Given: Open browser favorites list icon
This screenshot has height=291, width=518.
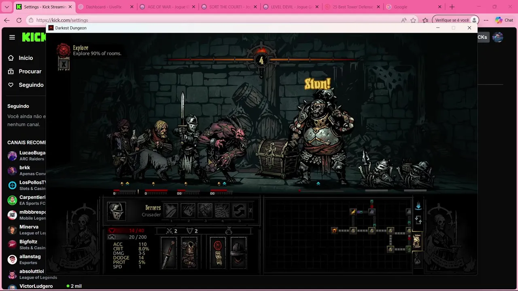Looking at the screenshot, I should [425, 20].
